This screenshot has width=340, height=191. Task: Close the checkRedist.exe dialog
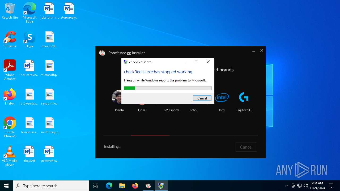click(208, 62)
